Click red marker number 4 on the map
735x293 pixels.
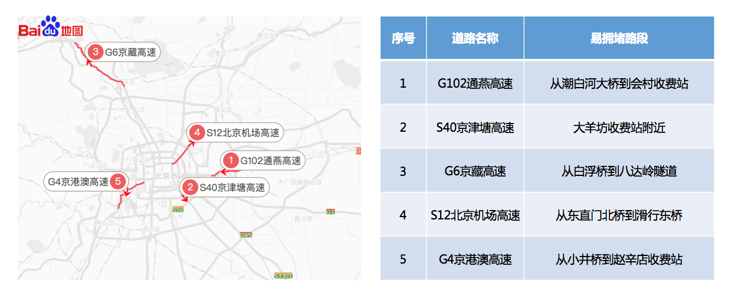pos(198,133)
